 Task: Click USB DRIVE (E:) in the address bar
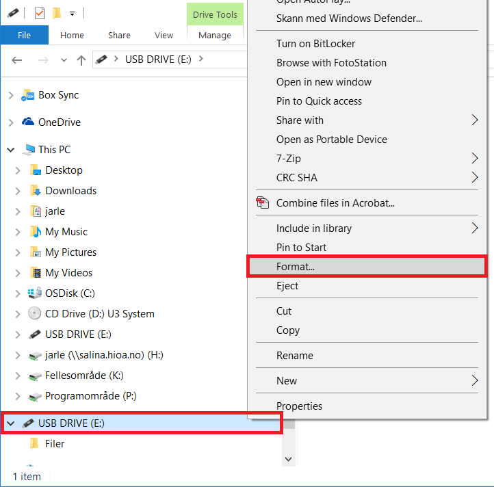pos(158,60)
